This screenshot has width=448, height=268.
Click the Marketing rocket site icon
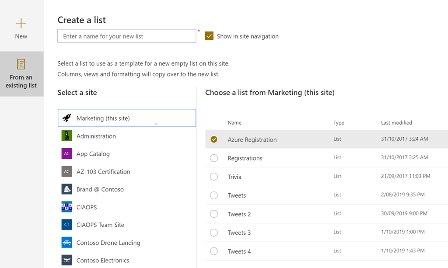pyautogui.click(x=66, y=118)
